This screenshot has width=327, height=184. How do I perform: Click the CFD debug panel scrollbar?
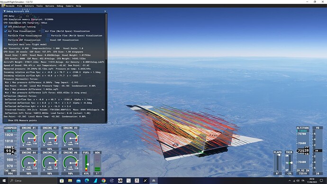click(106, 37)
